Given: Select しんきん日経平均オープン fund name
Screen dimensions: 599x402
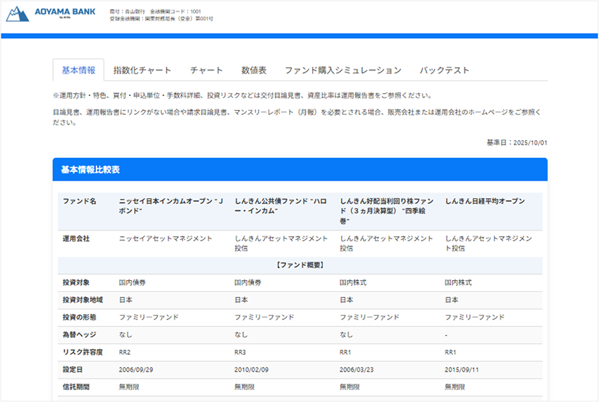Looking at the screenshot, I should (485, 202).
